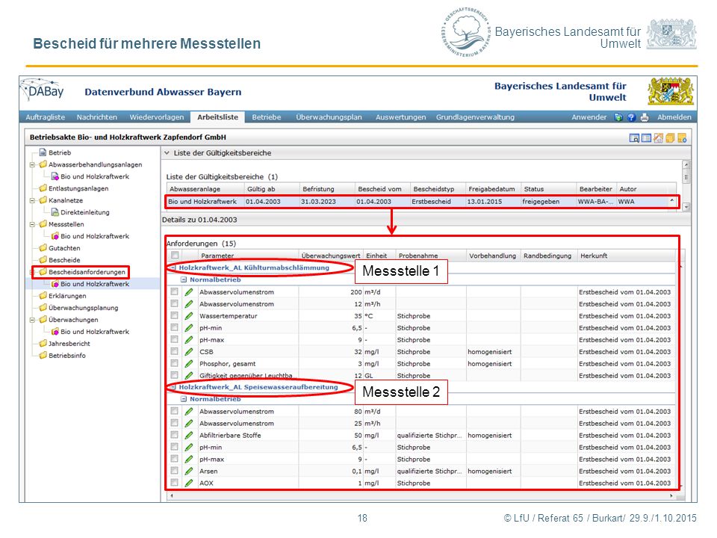The height and width of the screenshot is (538, 717).
Task: Check the box for CSB row
Action: (x=174, y=351)
